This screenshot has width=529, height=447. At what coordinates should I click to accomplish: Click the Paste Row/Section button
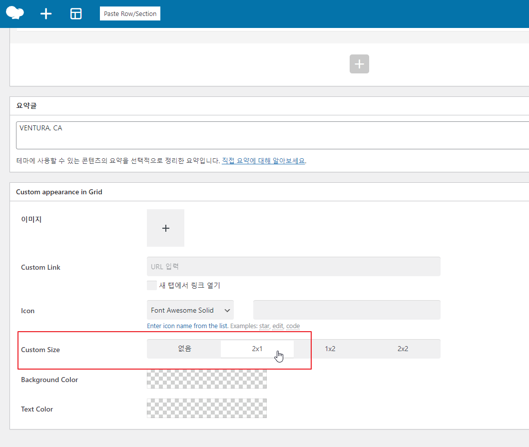(x=130, y=13)
